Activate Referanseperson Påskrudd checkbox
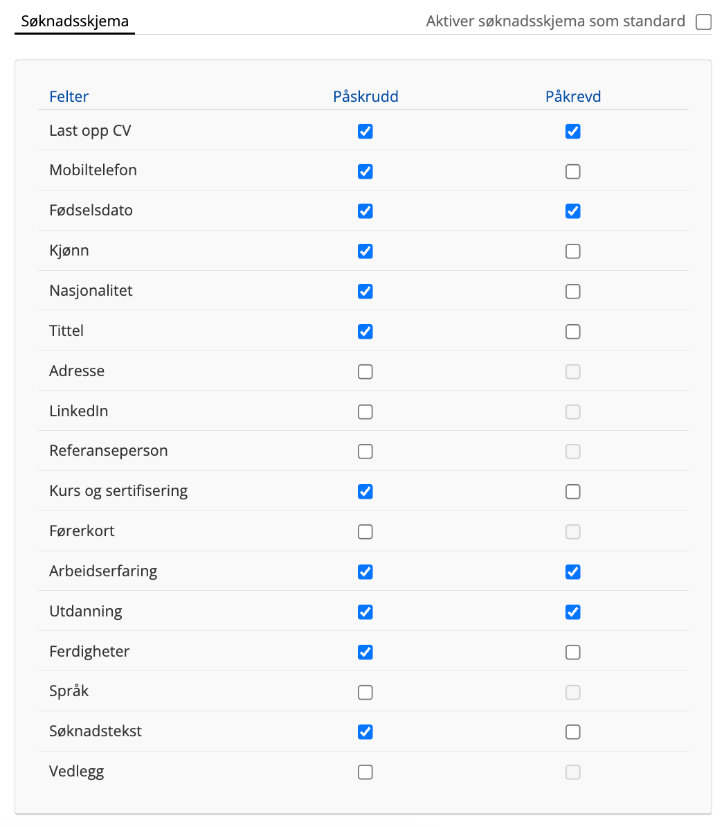724x827 pixels. [365, 452]
